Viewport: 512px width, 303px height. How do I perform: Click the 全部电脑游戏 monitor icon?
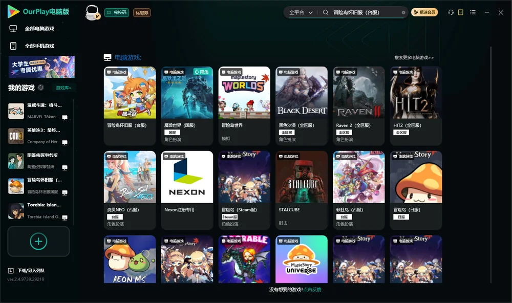point(13,29)
